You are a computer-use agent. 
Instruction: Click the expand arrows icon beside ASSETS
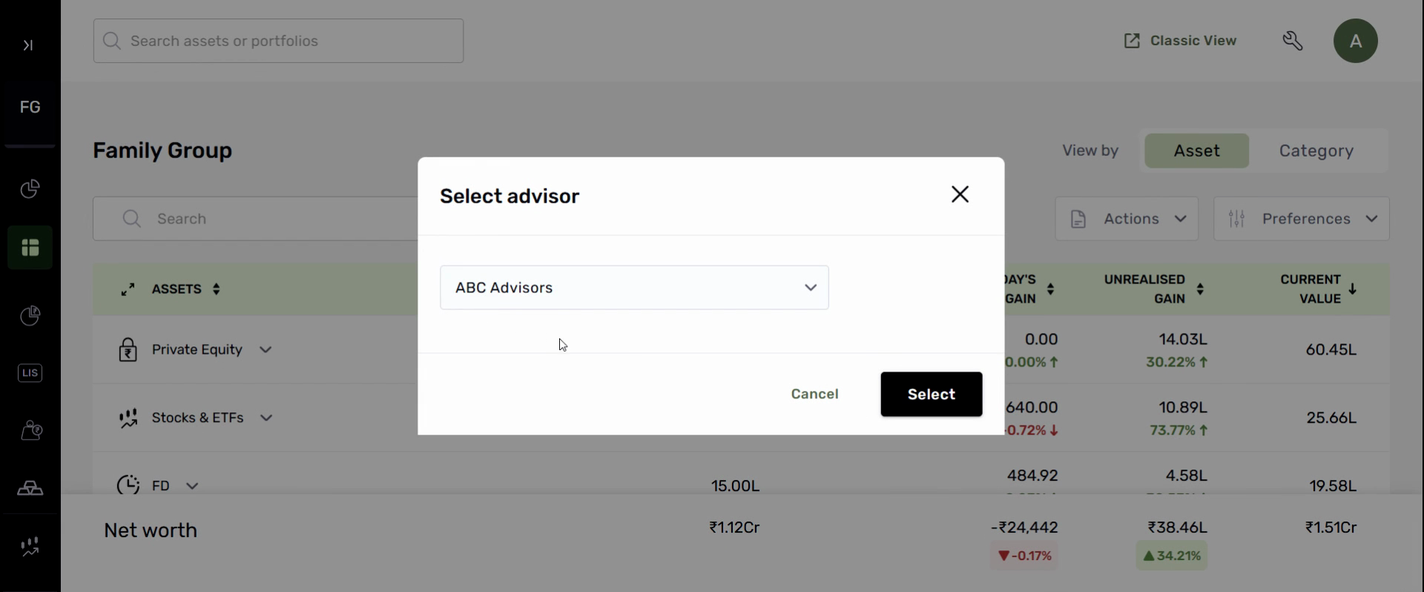[x=128, y=289]
